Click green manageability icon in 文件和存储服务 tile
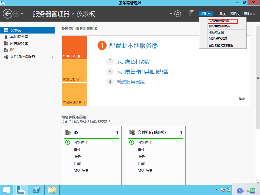 [x=132, y=142]
